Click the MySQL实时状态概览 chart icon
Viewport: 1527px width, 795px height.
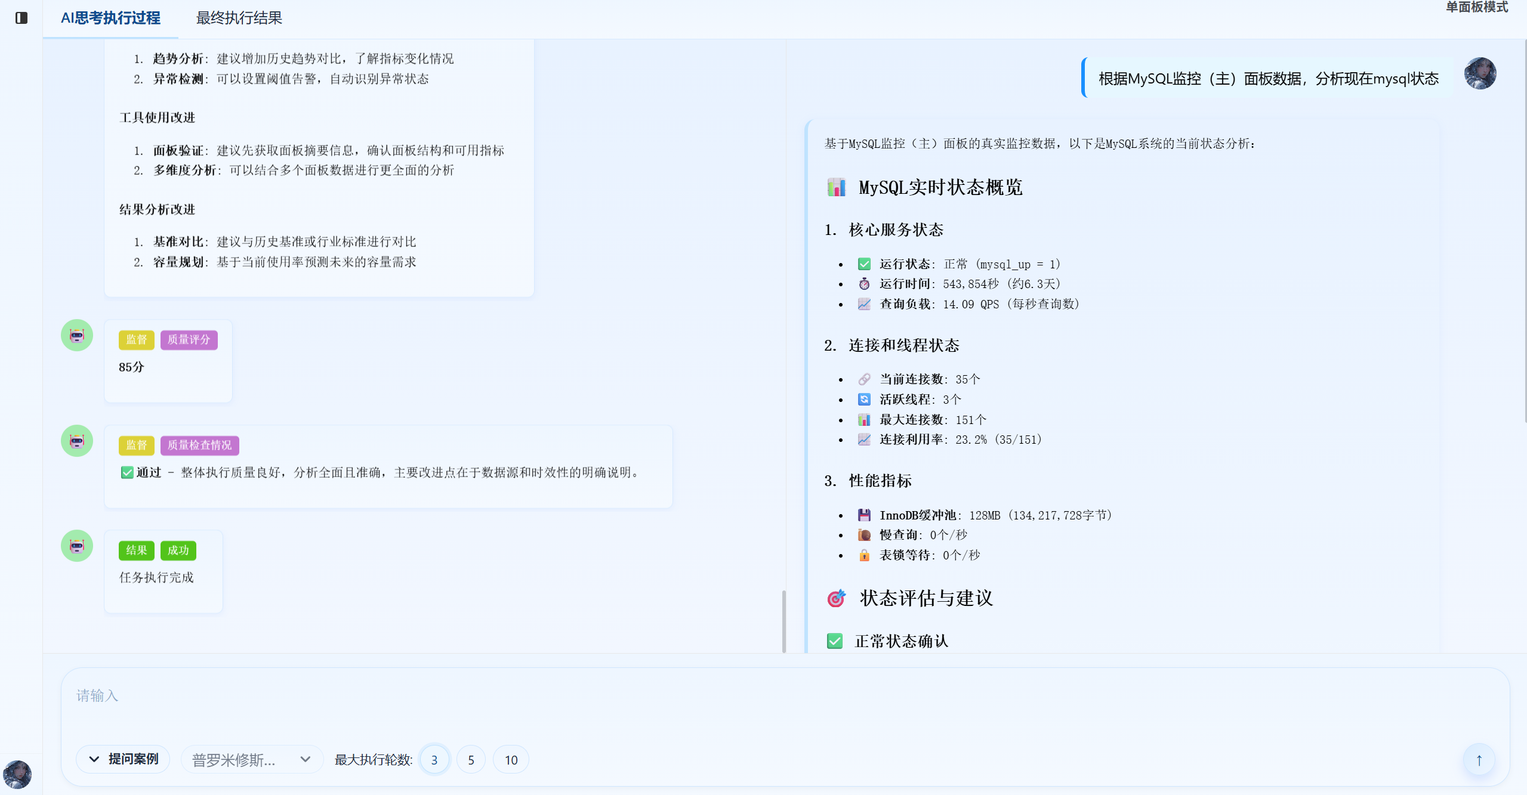[836, 187]
